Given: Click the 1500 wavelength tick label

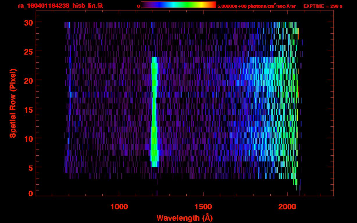Looking at the screenshot, I should click(x=203, y=207).
